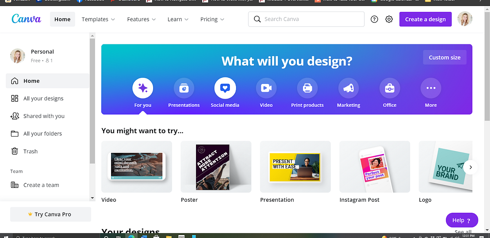Click the Create a design button
Image resolution: width=490 pixels, height=238 pixels.
425,19
